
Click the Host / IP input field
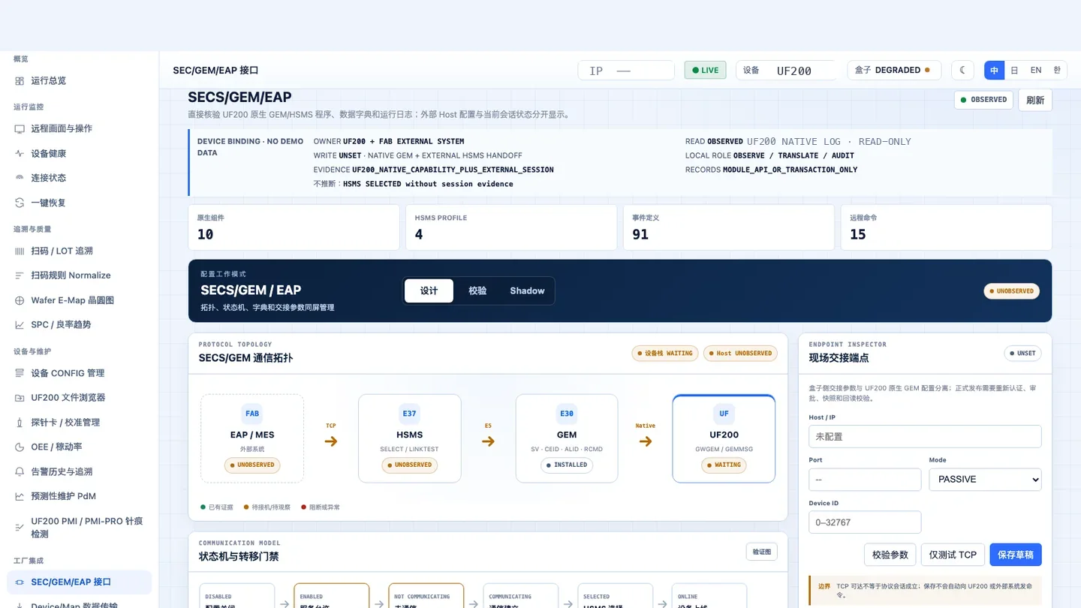925,436
